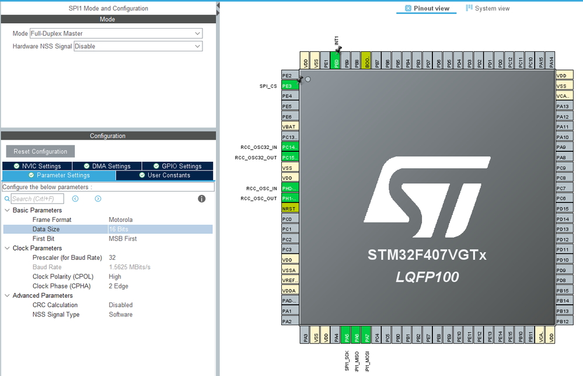This screenshot has width=583, height=376.
Task: Go to next search result arrow
Action: click(98, 199)
